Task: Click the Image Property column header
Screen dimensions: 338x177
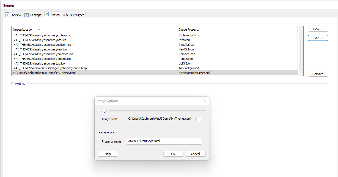Action: coord(237,29)
